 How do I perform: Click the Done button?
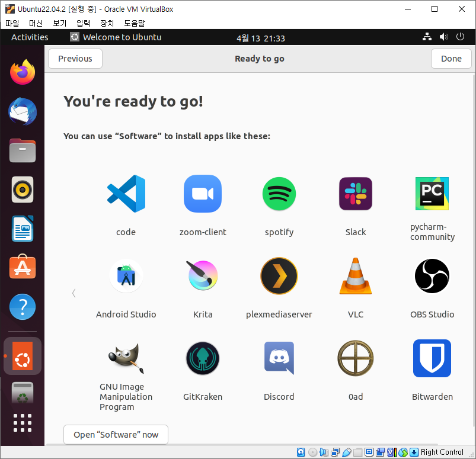click(x=451, y=59)
